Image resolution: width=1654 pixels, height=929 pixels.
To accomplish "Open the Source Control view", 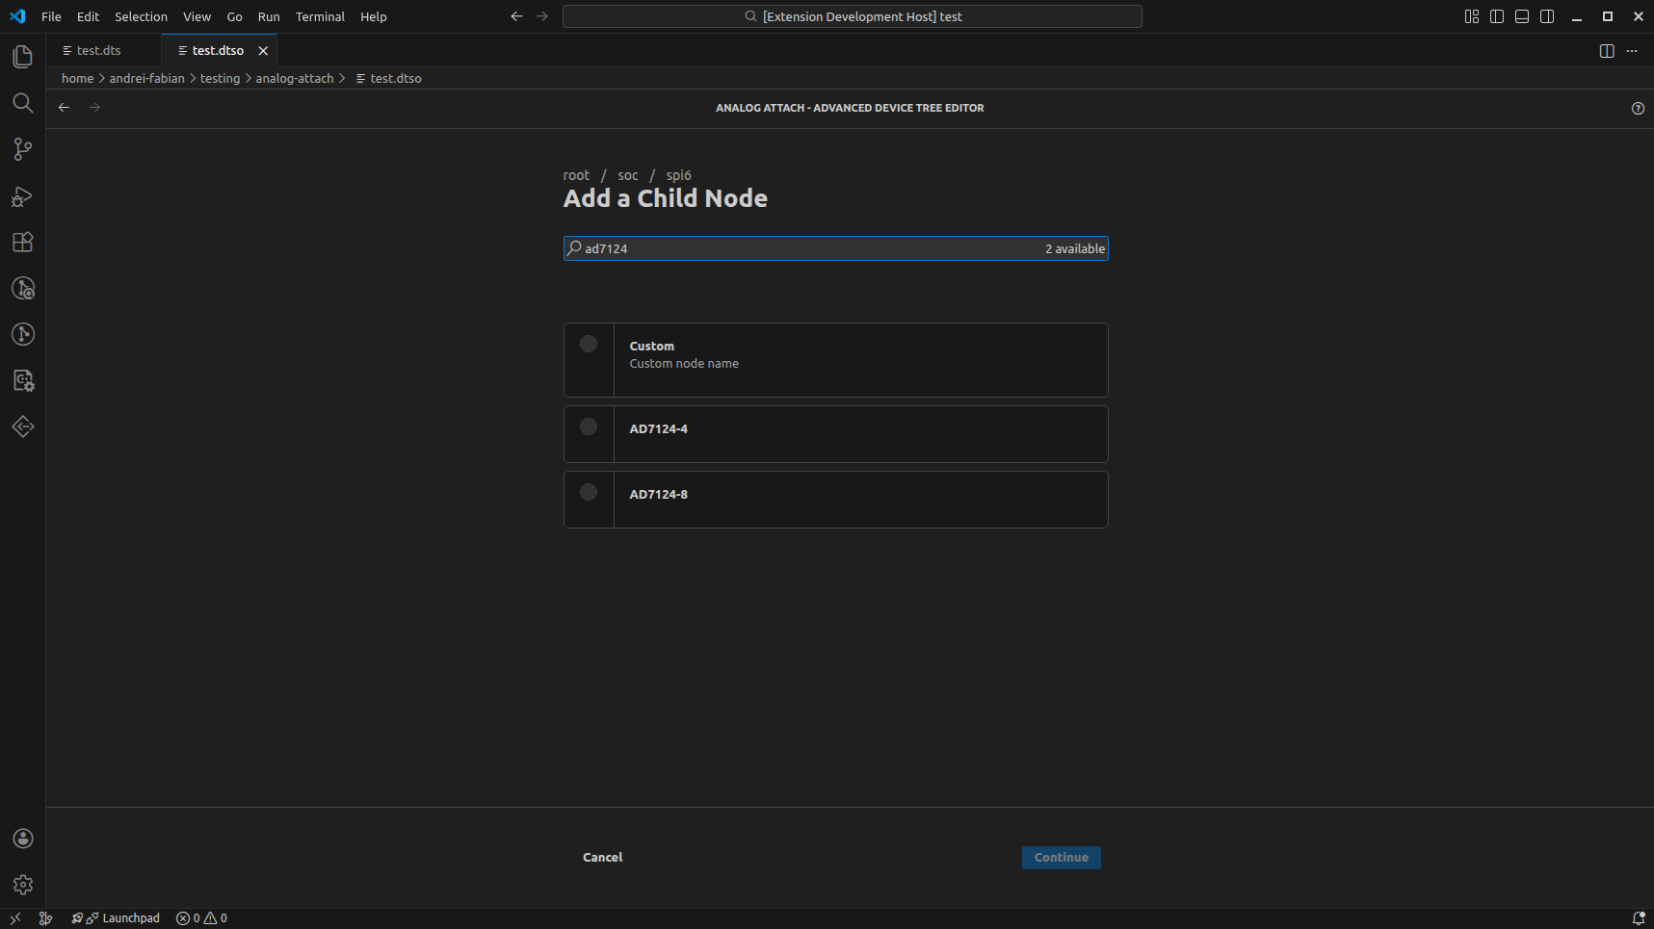I will [22, 149].
